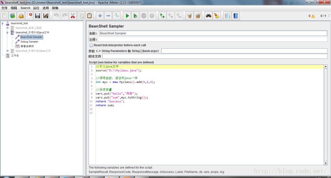The image size is (331, 178).
Task: Click script line source("D:\\Myclass.java");
Action: (118, 70)
